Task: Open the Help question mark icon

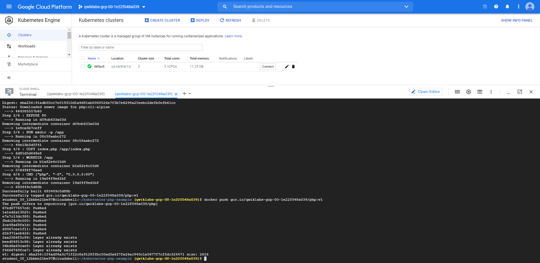Action: click(x=496, y=6)
